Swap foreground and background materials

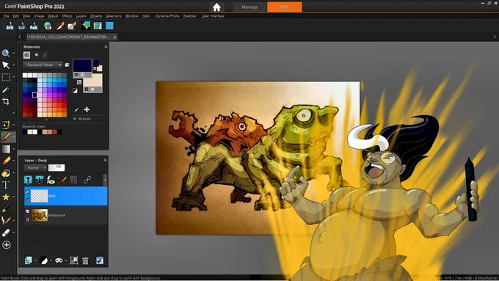[79, 82]
